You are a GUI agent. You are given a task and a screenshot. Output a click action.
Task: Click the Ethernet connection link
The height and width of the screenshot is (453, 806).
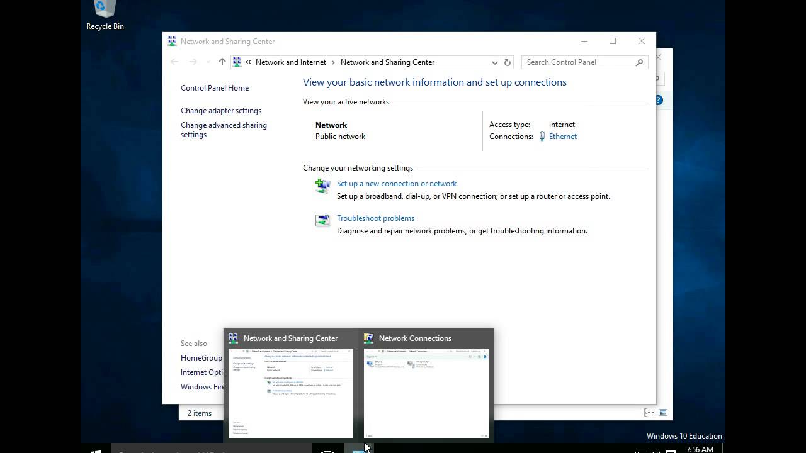[563, 137]
